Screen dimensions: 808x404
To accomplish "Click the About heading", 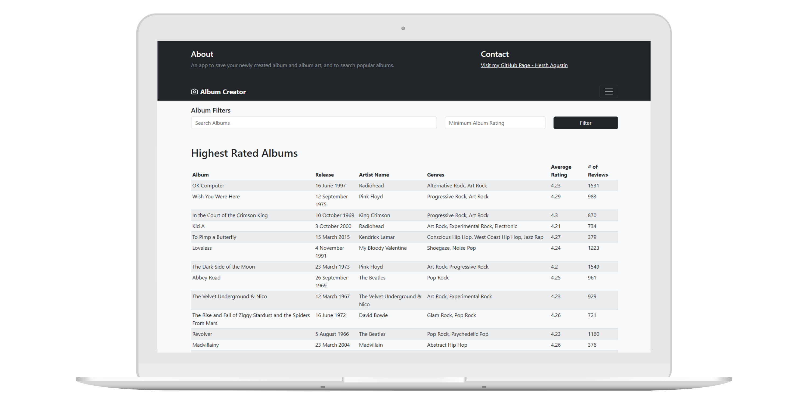I will (x=202, y=54).
